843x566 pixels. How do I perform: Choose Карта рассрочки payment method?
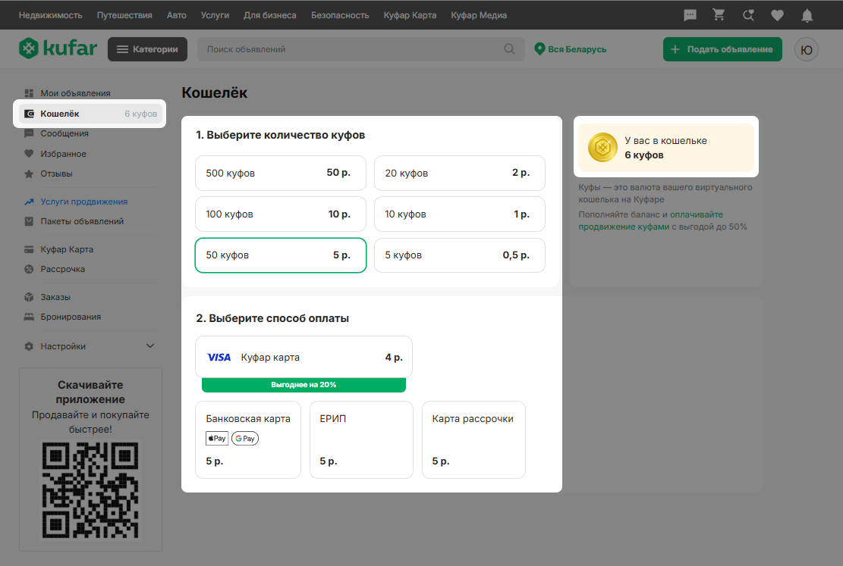pos(473,439)
